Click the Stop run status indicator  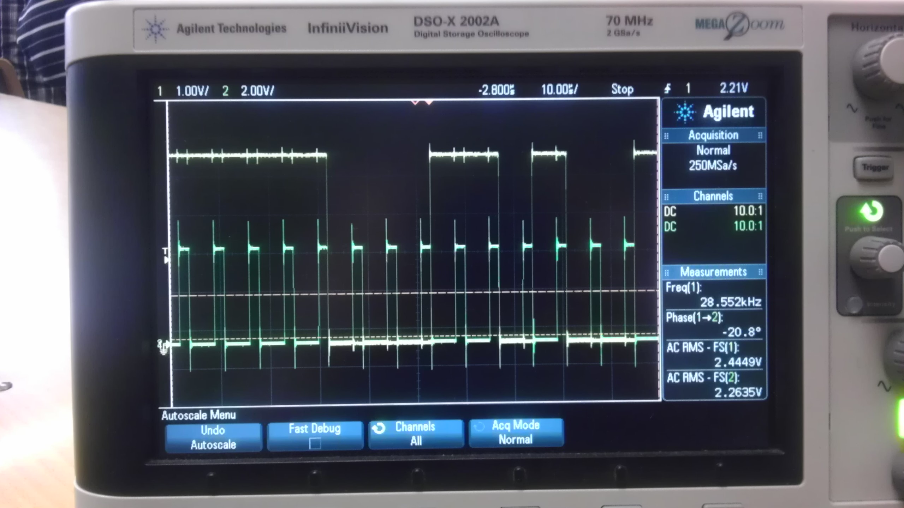[x=622, y=89]
